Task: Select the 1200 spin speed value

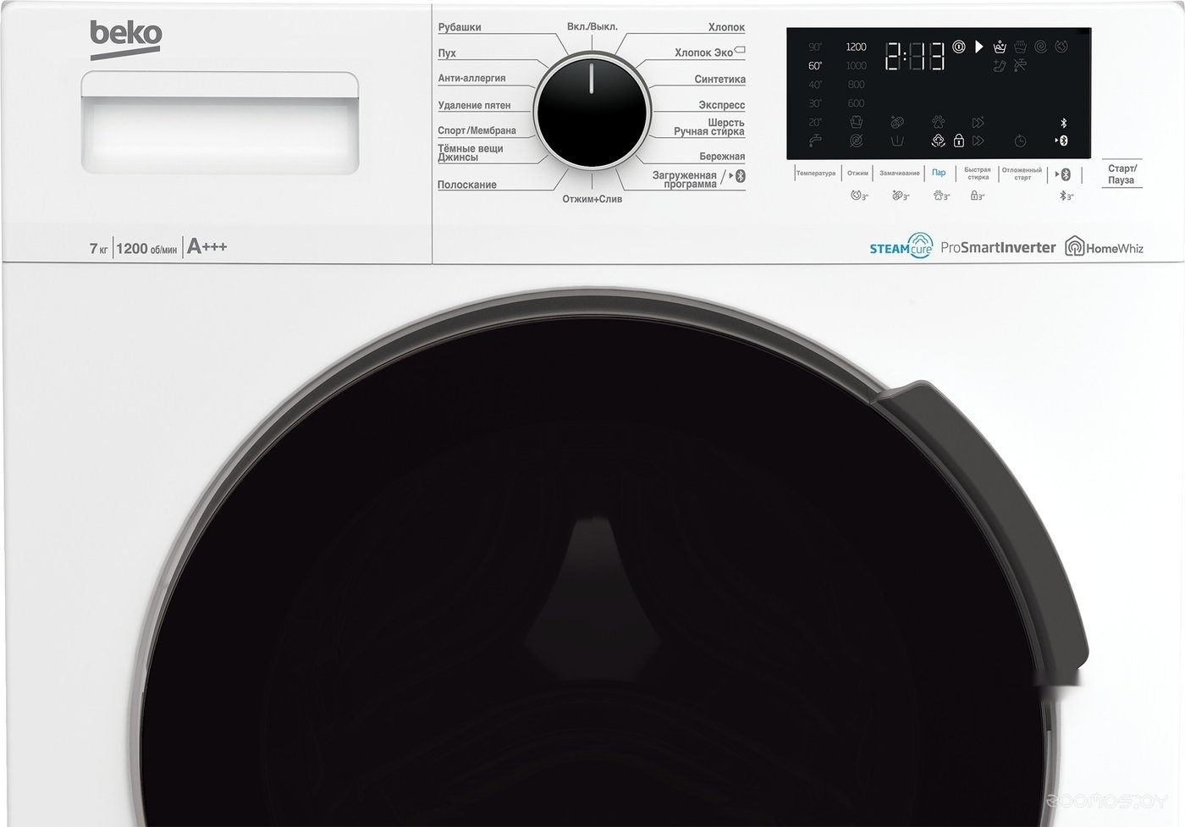Action: (856, 47)
